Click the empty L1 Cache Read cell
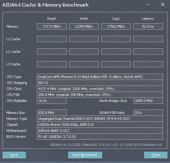This screenshot has height=163, width=170. pyautogui.click(x=52, y=39)
